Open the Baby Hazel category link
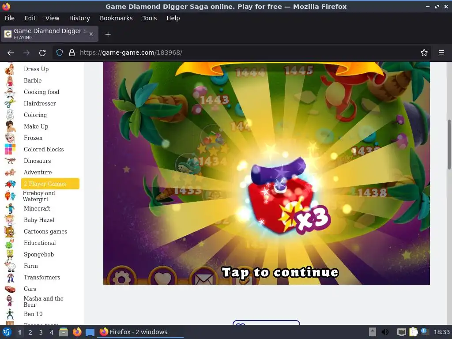 coord(39,220)
